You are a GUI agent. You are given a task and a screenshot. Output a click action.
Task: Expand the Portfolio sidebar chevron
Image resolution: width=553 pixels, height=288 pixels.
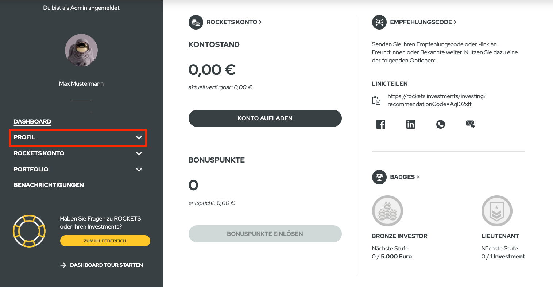point(139,170)
